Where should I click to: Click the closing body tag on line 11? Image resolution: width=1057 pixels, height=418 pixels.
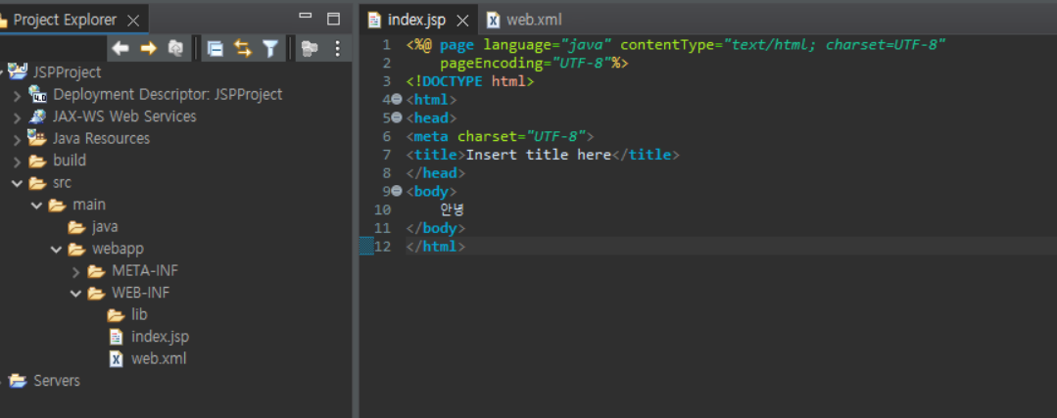(436, 228)
